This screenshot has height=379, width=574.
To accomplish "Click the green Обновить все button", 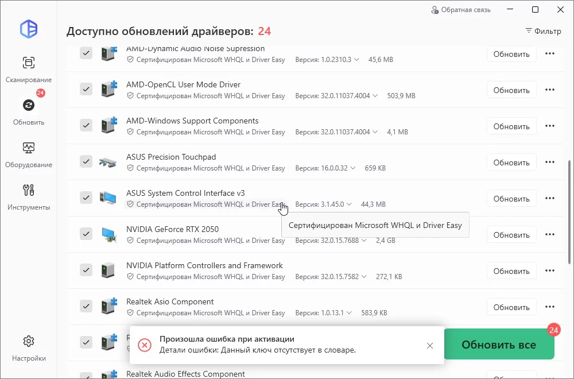I will click(499, 345).
